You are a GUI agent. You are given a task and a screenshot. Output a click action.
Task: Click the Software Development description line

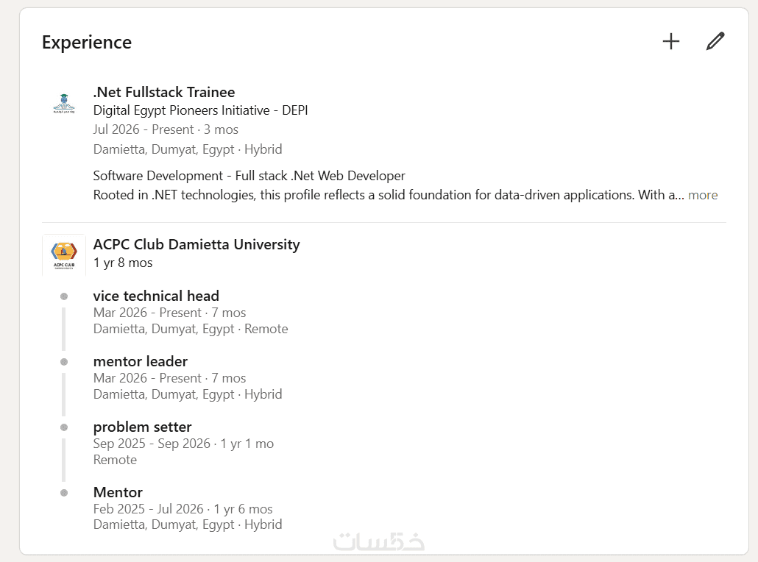(x=249, y=175)
